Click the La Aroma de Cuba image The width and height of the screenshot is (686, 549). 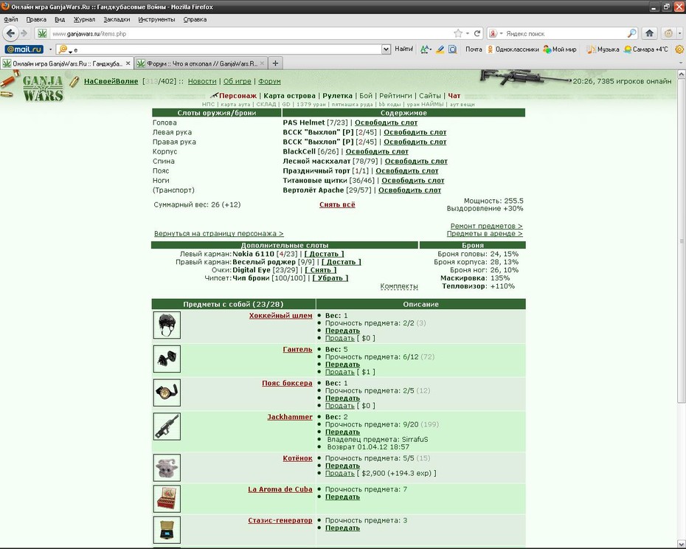(x=167, y=499)
